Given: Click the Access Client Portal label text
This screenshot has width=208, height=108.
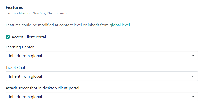Looking at the screenshot, I should tap(29, 37).
